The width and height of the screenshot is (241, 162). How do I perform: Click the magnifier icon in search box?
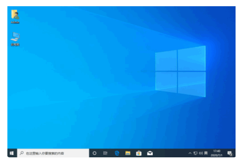(x=22, y=153)
